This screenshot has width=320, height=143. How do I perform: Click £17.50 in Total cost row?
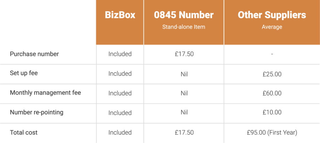(x=184, y=132)
